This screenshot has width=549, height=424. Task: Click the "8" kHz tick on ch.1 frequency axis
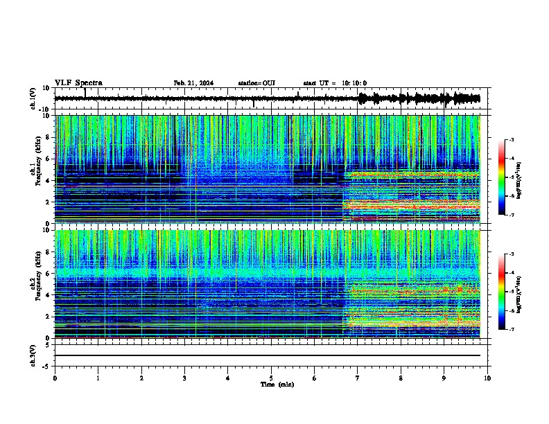49,137
